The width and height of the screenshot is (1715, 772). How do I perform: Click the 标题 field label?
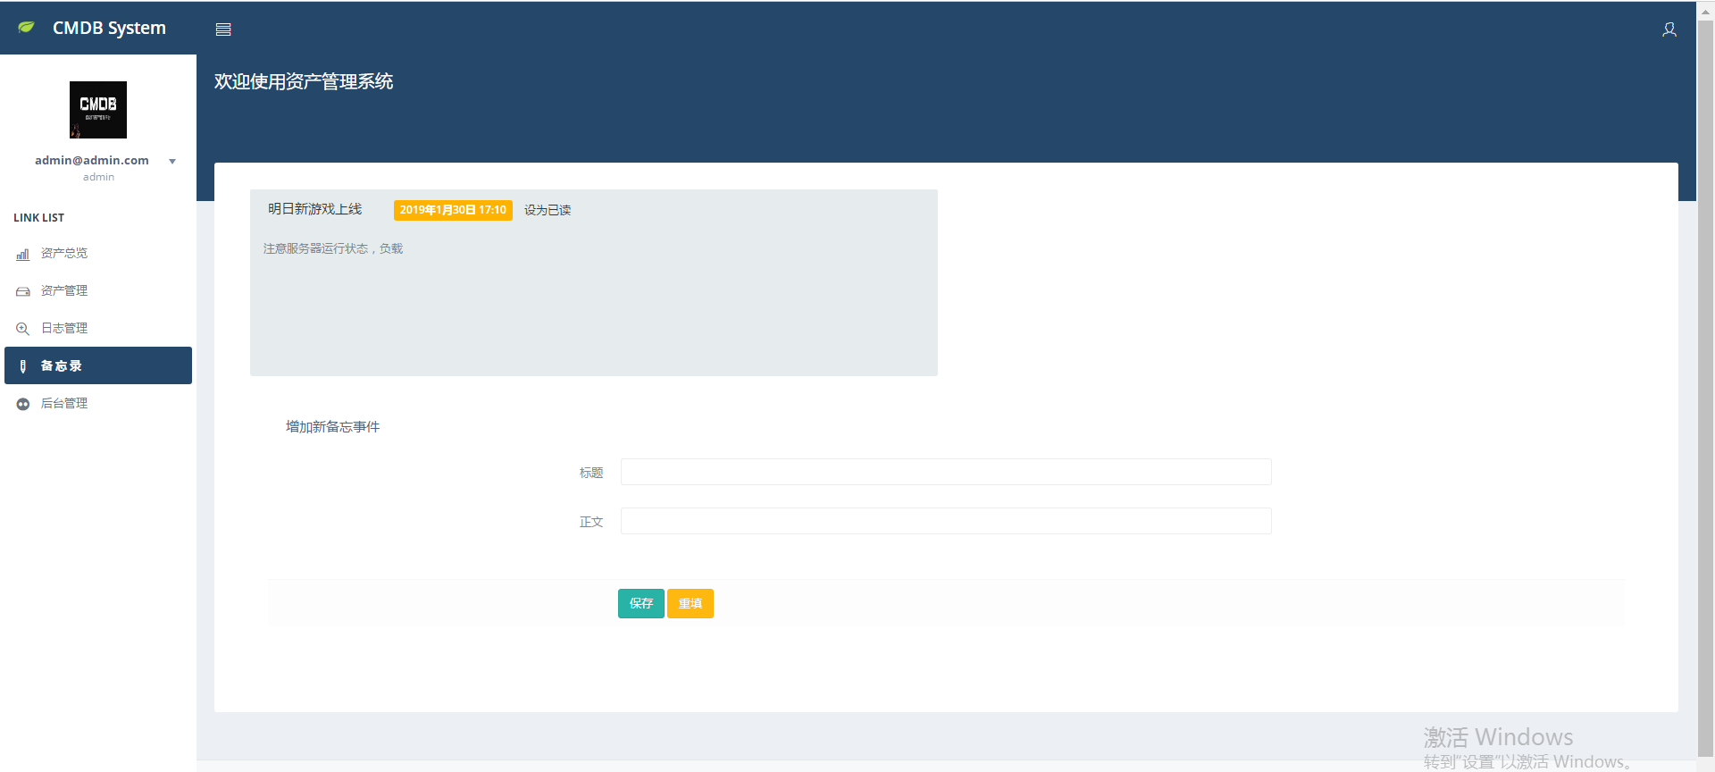pos(591,473)
